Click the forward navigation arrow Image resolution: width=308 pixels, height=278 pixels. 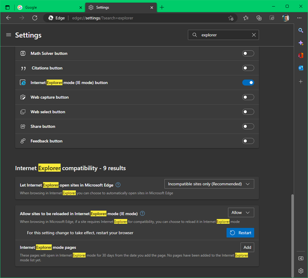22,18
